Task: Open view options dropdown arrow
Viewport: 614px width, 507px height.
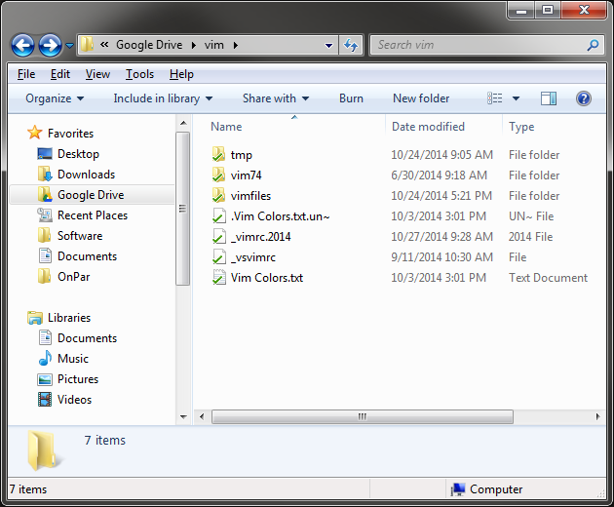Action: 517,98
